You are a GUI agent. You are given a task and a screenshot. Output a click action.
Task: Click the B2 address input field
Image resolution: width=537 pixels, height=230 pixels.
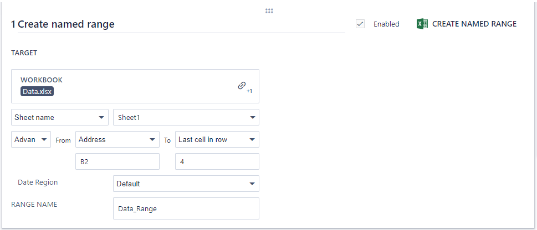point(117,161)
